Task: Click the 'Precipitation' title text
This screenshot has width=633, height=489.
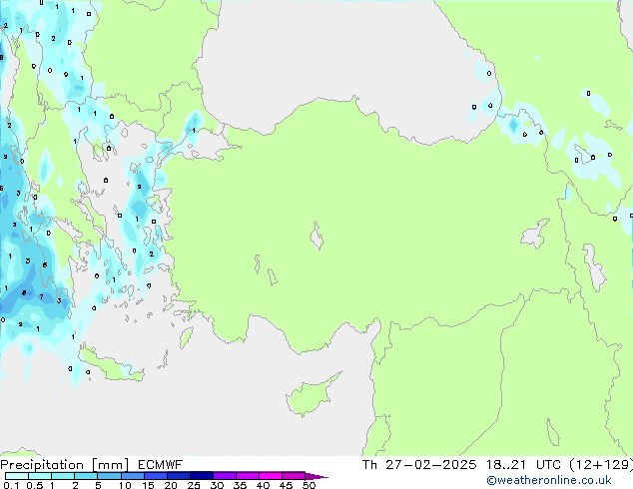Action: 42,465
